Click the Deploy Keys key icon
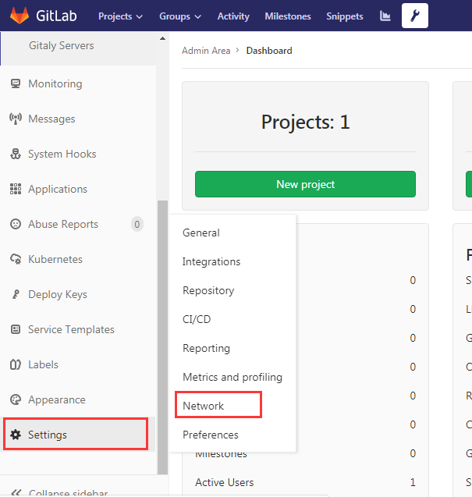The height and width of the screenshot is (497, 472). point(16,294)
